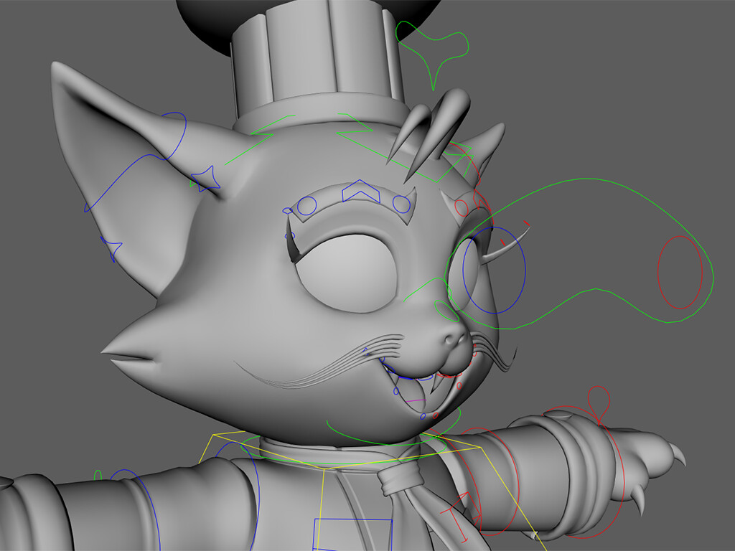Viewport: 735px width, 551px height.
Task: Pick the magenta tongue control inside the mouth
Action: coord(416,400)
